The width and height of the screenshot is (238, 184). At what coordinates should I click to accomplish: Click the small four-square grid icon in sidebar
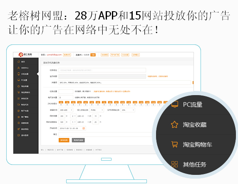(19, 98)
